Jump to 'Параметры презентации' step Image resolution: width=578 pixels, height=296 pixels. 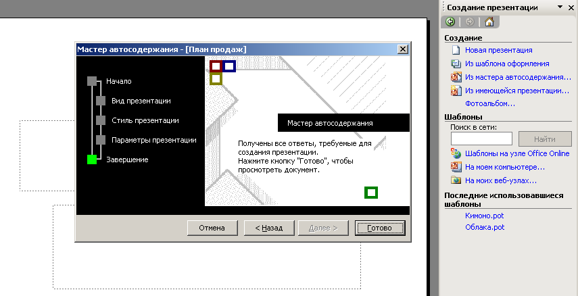point(154,140)
